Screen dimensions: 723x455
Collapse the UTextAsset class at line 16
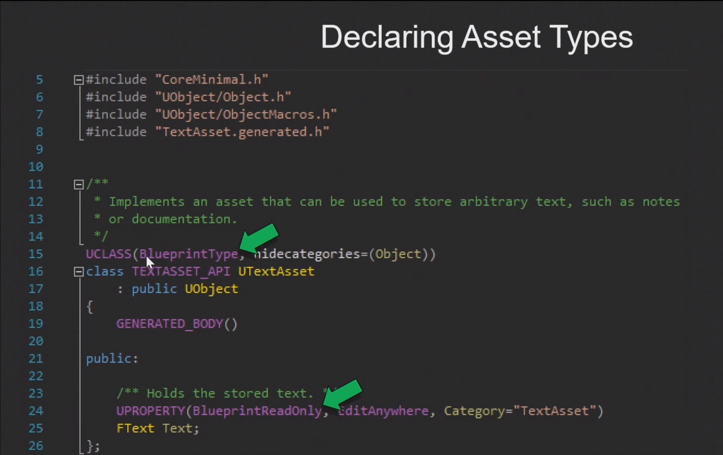[x=78, y=272]
